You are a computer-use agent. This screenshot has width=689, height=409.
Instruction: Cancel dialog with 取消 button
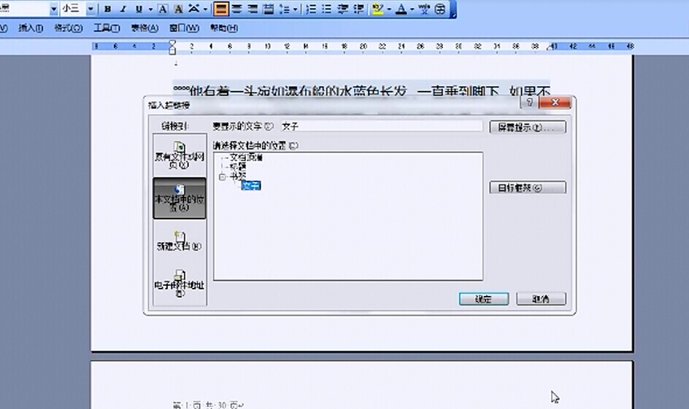click(x=541, y=299)
